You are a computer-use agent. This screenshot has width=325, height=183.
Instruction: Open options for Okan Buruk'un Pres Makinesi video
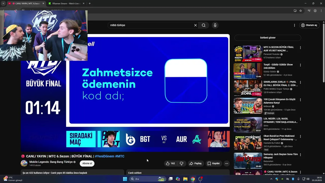point(300,136)
